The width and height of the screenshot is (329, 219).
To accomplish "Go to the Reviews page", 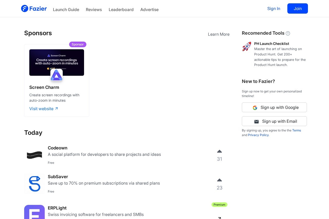I will (94, 9).
